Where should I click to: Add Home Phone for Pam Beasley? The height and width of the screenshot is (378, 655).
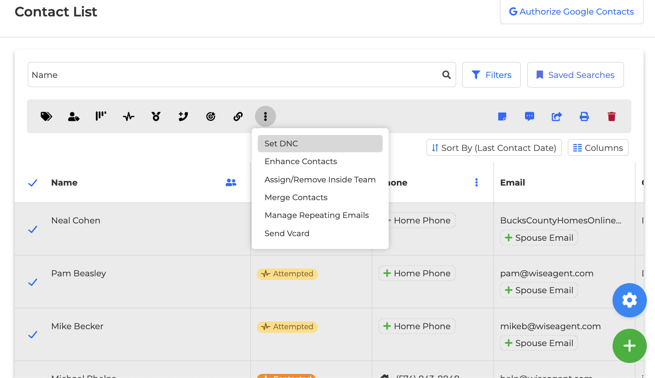(417, 273)
